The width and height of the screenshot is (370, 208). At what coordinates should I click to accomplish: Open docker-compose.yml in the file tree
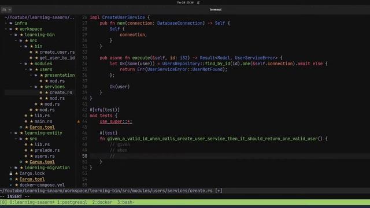tap(42, 185)
